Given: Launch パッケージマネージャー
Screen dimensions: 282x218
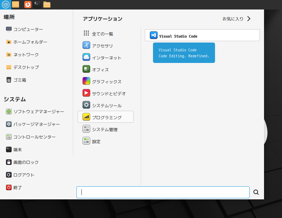Looking at the screenshot, I should [33, 124].
